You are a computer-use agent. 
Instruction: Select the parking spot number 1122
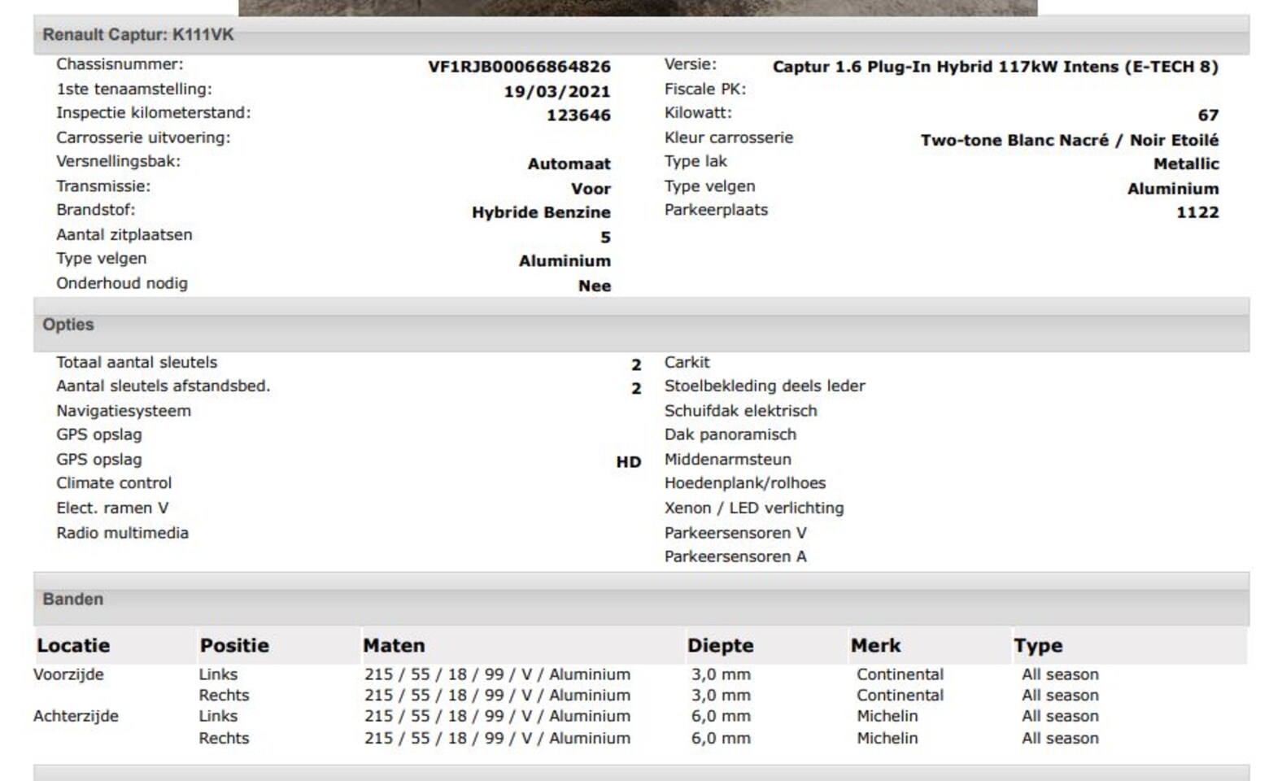(1197, 212)
